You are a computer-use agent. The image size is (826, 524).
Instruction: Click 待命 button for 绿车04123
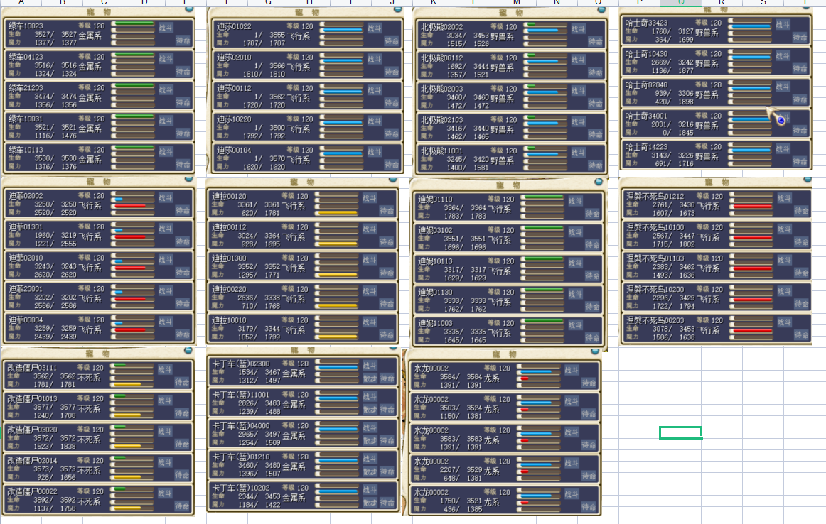pos(182,72)
